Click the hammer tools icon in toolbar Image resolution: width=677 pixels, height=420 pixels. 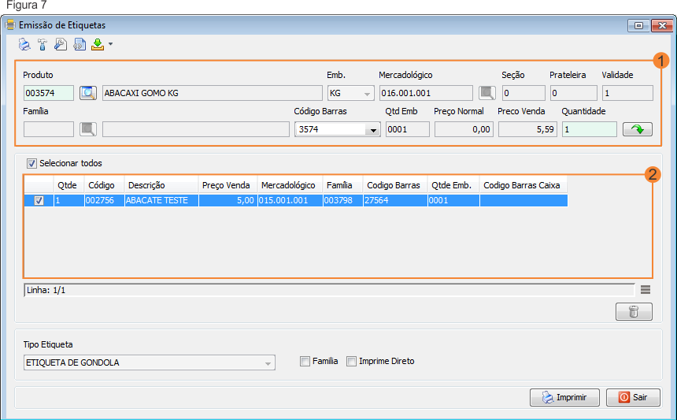(x=43, y=45)
